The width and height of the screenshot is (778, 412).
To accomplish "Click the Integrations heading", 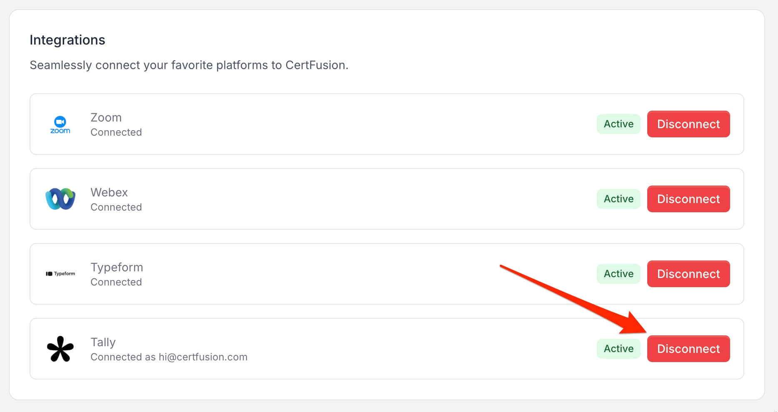I will pos(67,40).
